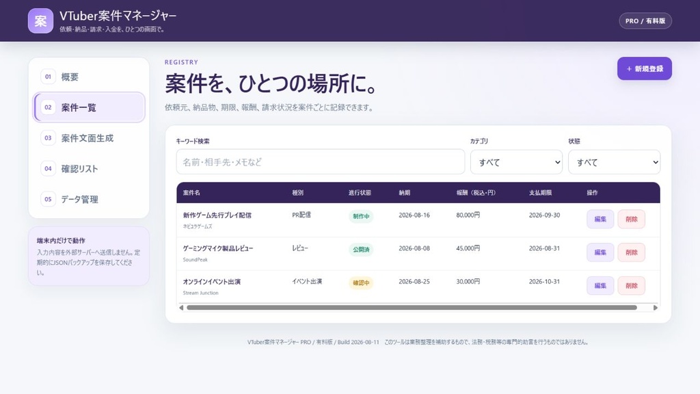Delete the ゲーミングマイク製品レビュー entry

(631, 252)
